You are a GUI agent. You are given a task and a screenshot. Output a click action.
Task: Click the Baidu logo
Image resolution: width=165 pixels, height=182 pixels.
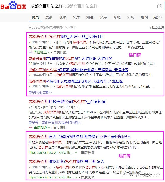(x=13, y=5)
